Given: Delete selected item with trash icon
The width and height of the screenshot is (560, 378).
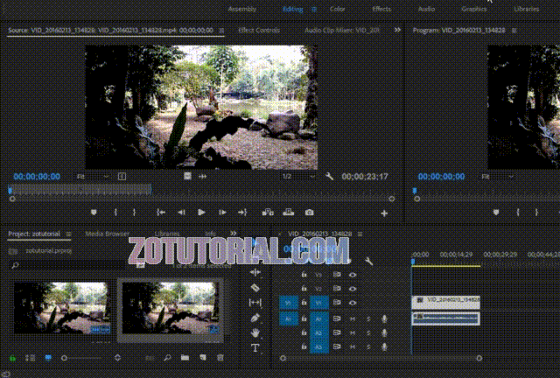Looking at the screenshot, I should (x=220, y=358).
